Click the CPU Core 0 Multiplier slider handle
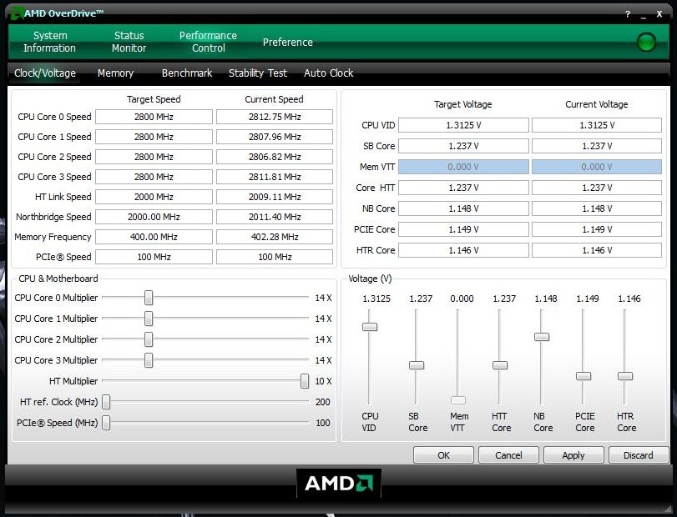This screenshot has width=677, height=517. click(x=149, y=298)
